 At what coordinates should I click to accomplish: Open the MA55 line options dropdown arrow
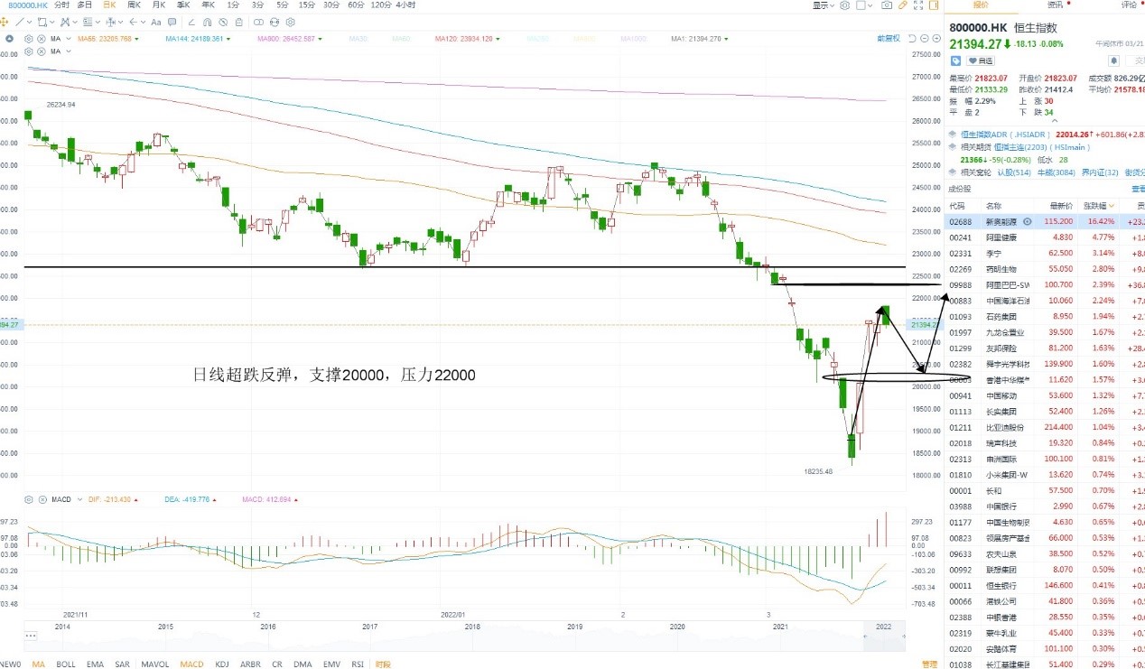coord(136,39)
